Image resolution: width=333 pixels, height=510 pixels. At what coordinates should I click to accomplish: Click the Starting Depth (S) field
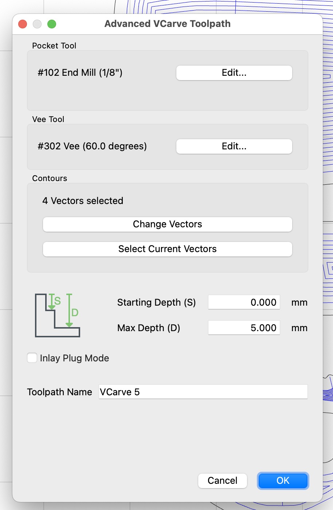point(244,302)
